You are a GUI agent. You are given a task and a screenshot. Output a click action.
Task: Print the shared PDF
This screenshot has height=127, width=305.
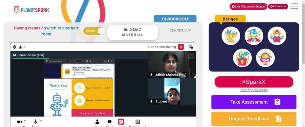[x=108, y=61]
